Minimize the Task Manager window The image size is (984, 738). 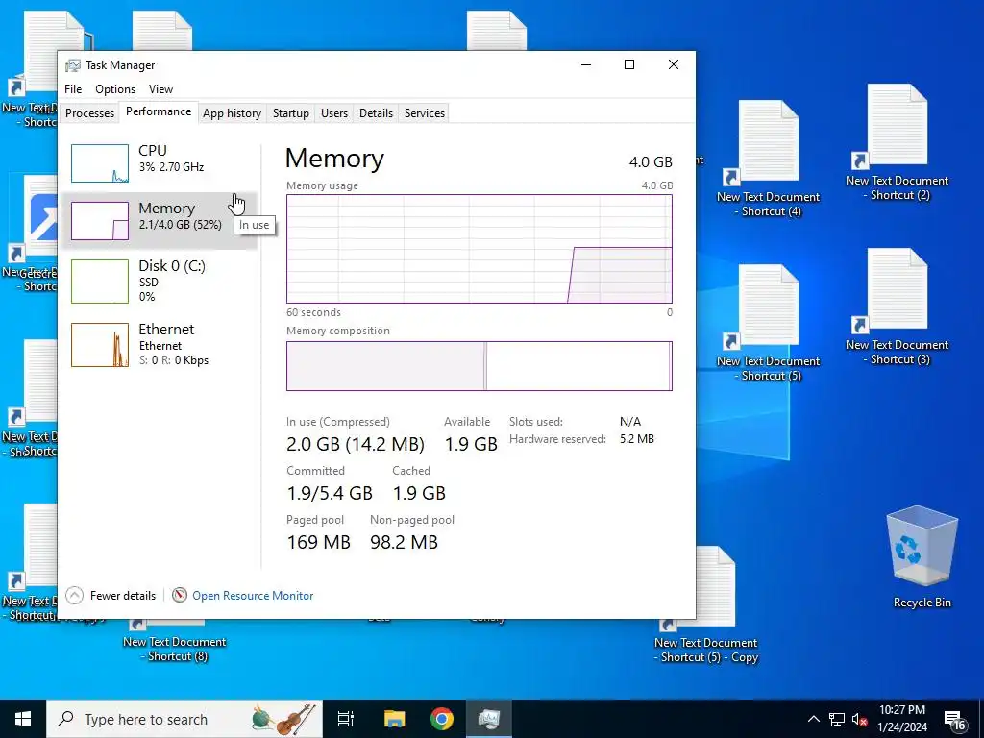tap(586, 64)
